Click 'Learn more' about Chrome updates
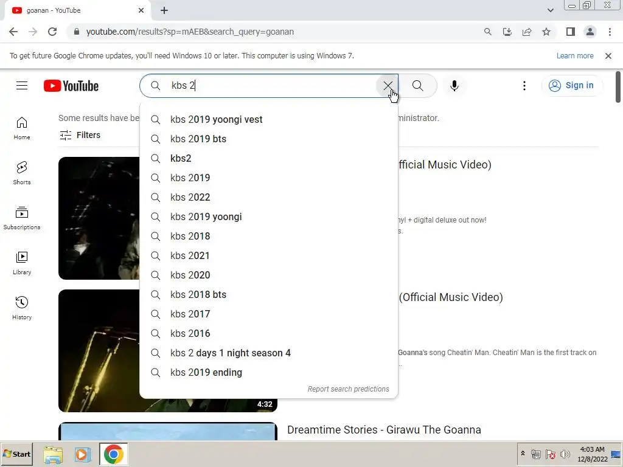 tap(575, 55)
